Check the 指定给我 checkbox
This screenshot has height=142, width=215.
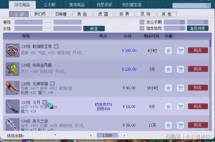(142, 28)
